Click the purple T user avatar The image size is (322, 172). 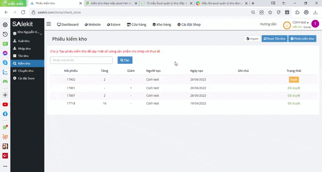315,24
